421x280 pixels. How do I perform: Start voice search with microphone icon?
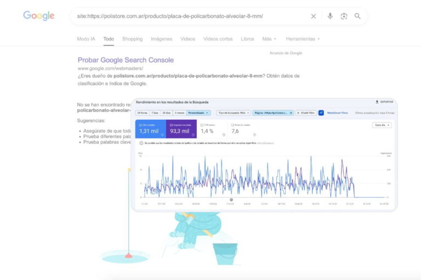(330, 16)
